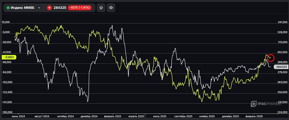
Task: Click the red down-triangle change icon
Action: [x=49, y=8]
